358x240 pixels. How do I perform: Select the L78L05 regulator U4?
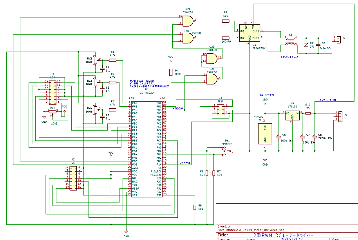coord(292,116)
